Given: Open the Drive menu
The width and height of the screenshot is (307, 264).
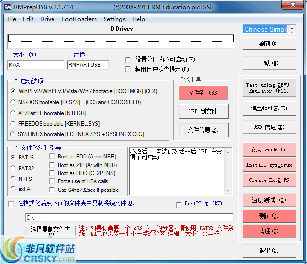Looking at the screenshot, I should [x=47, y=19].
